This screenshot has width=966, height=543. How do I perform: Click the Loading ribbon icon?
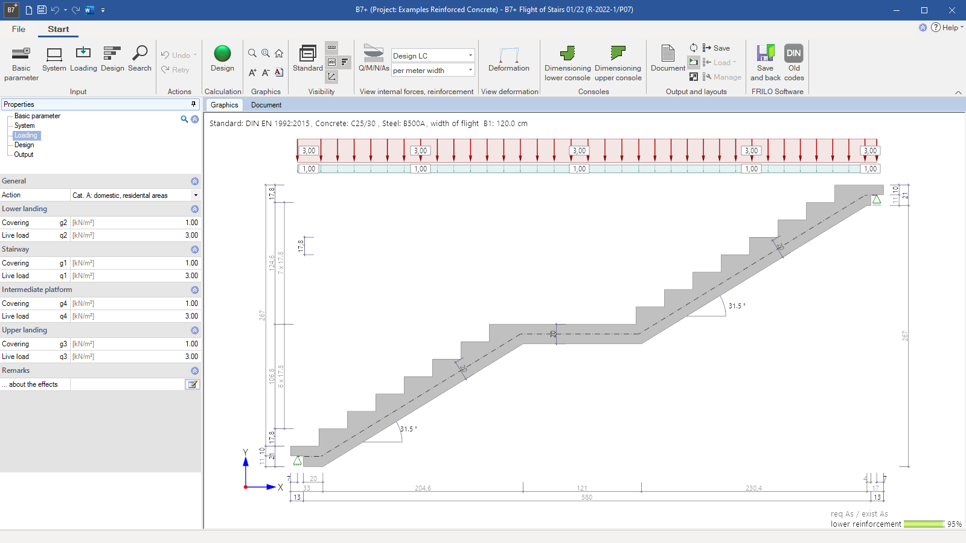[x=83, y=59]
